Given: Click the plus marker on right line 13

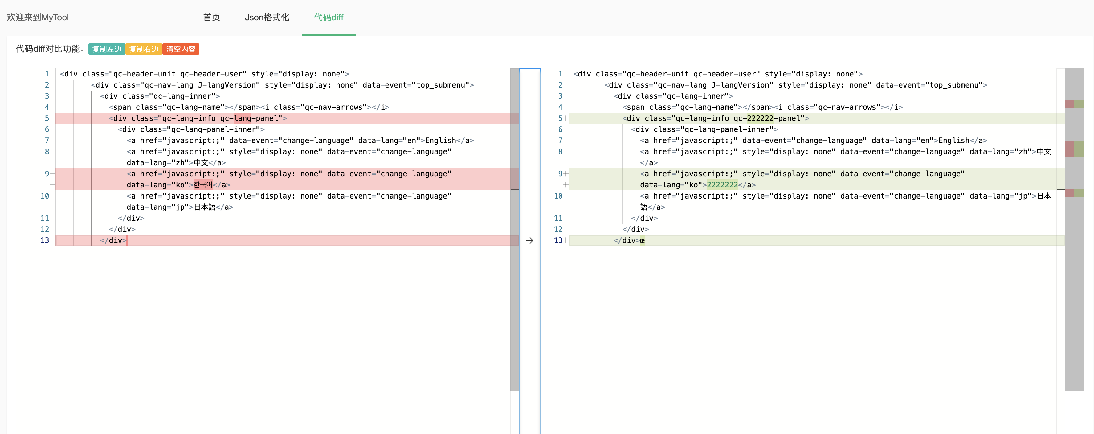Looking at the screenshot, I should coord(566,240).
